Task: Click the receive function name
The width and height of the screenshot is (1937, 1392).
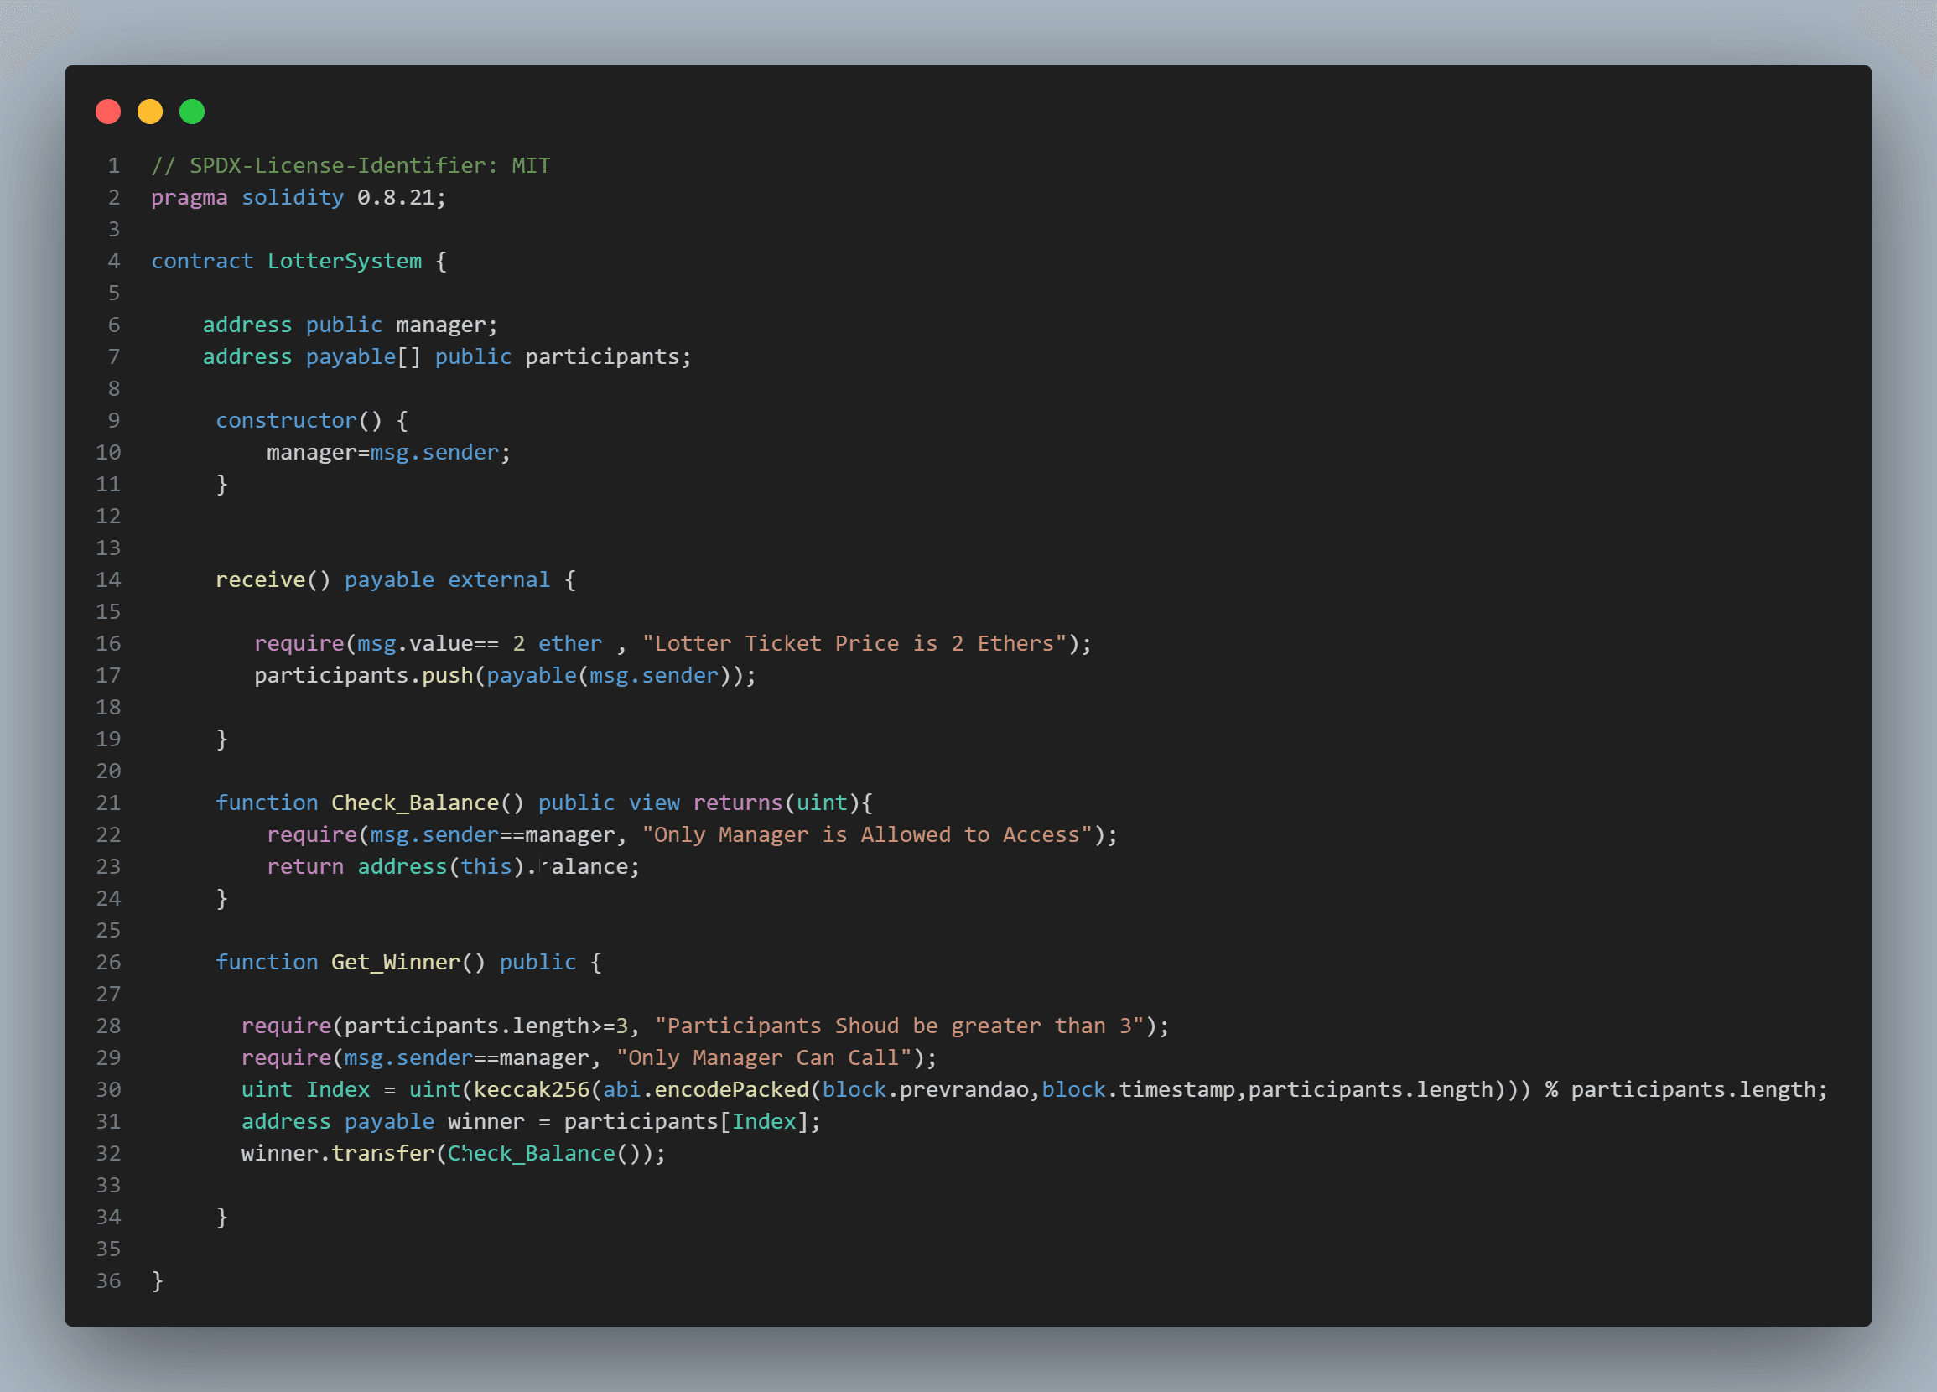Action: (x=260, y=579)
